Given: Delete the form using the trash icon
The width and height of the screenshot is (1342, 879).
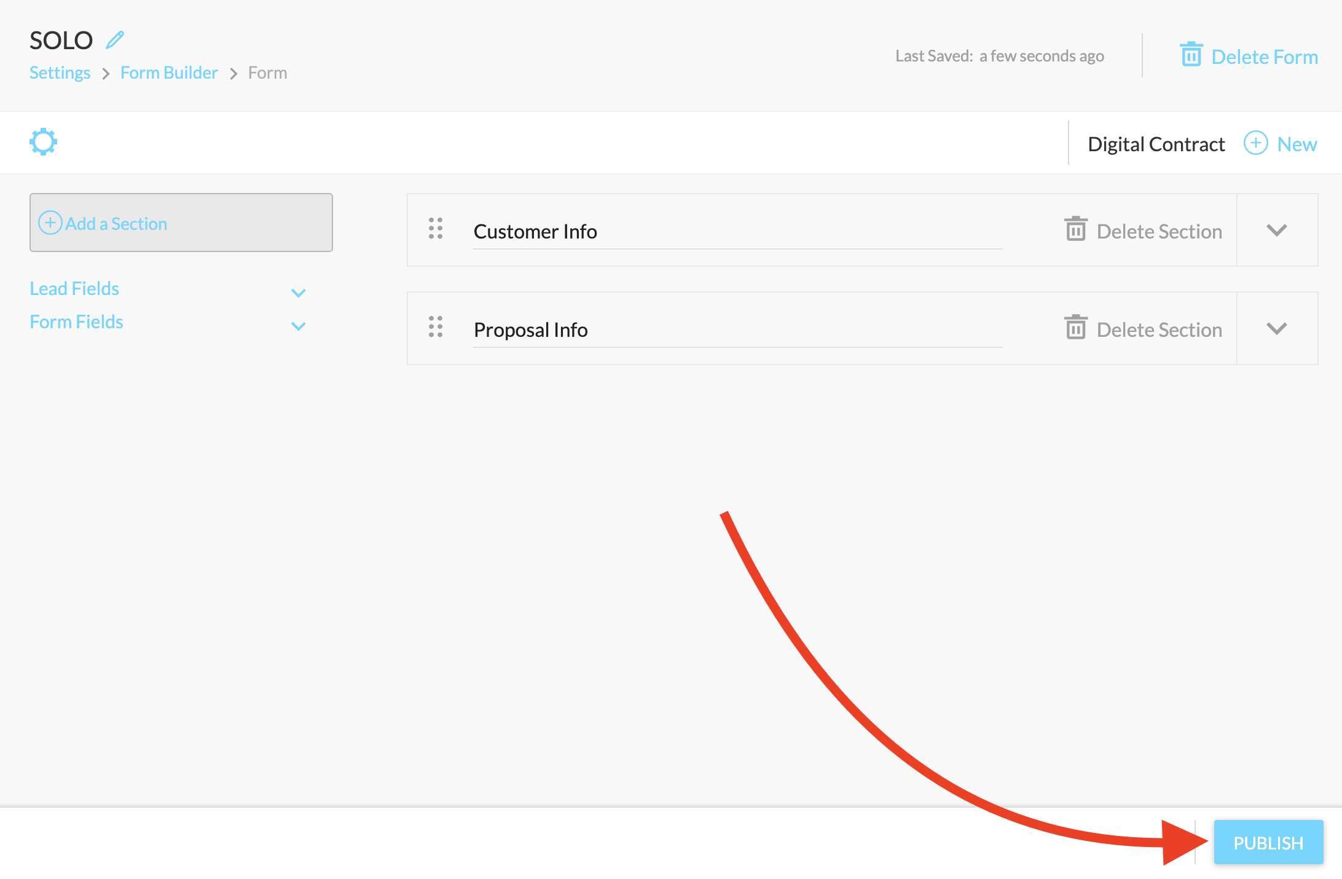Looking at the screenshot, I should pyautogui.click(x=1191, y=55).
